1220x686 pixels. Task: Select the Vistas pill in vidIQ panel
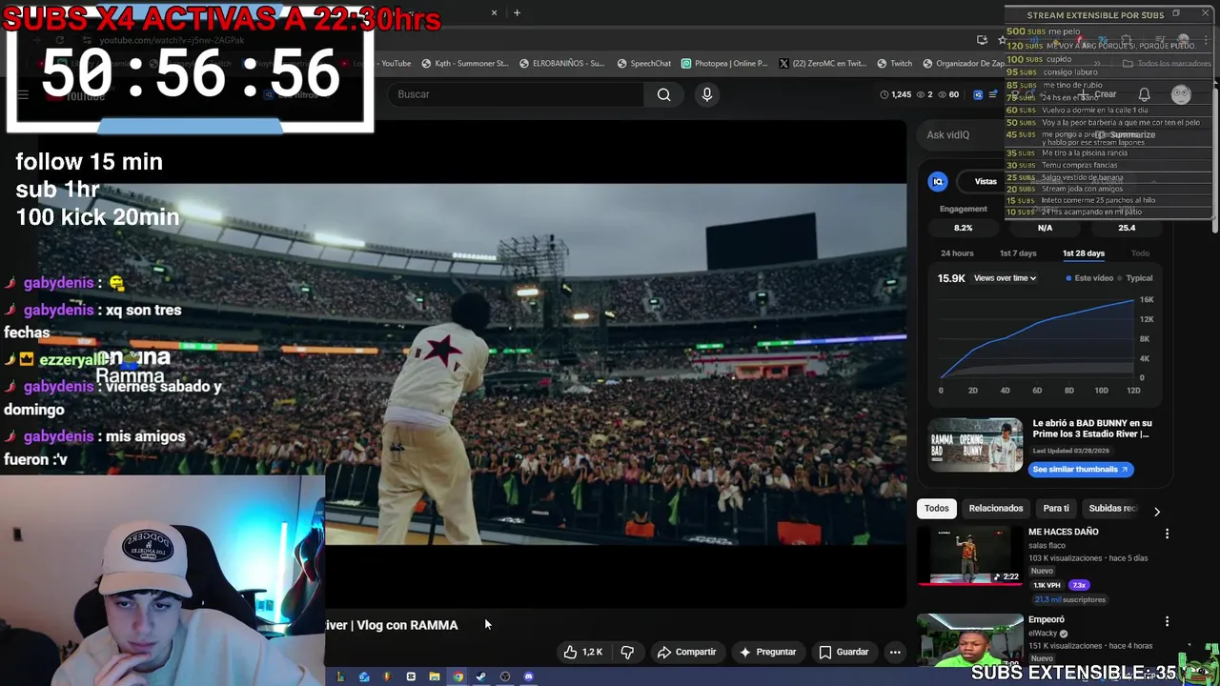click(x=986, y=181)
